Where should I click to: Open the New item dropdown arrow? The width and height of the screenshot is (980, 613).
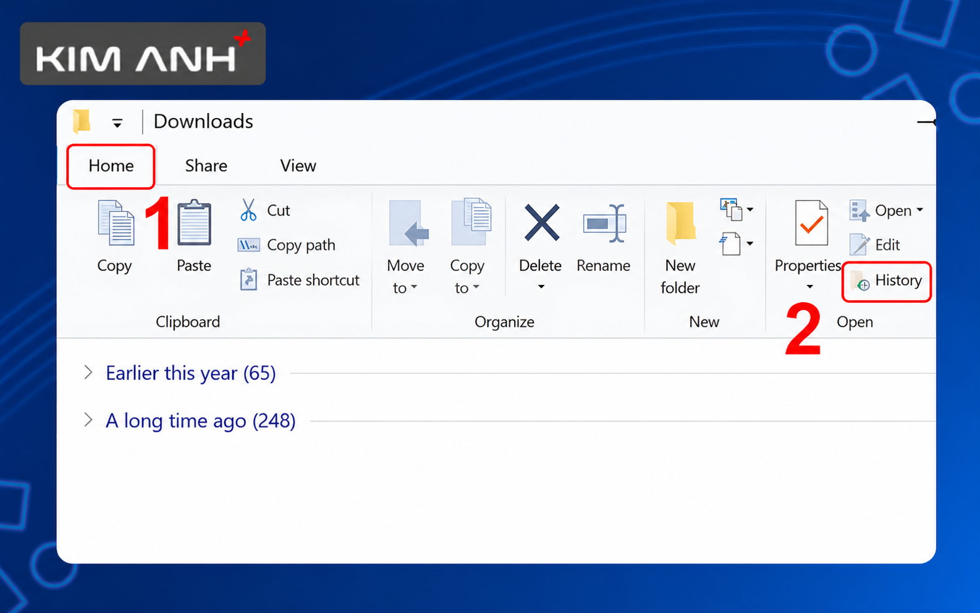[x=750, y=209]
